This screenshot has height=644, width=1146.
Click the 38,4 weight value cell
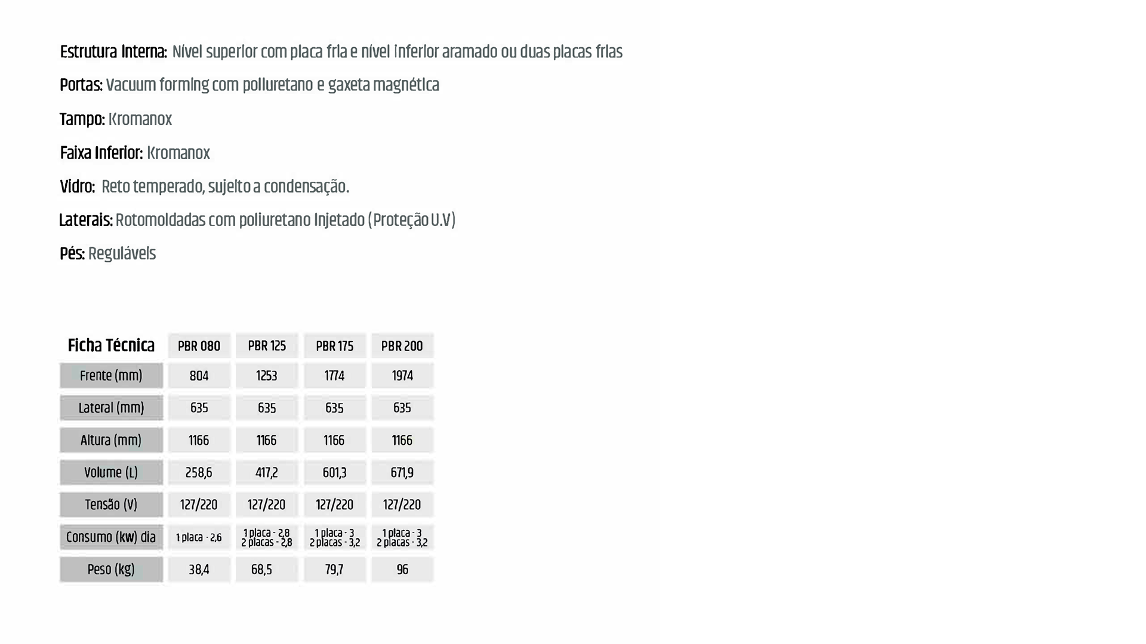(x=199, y=569)
